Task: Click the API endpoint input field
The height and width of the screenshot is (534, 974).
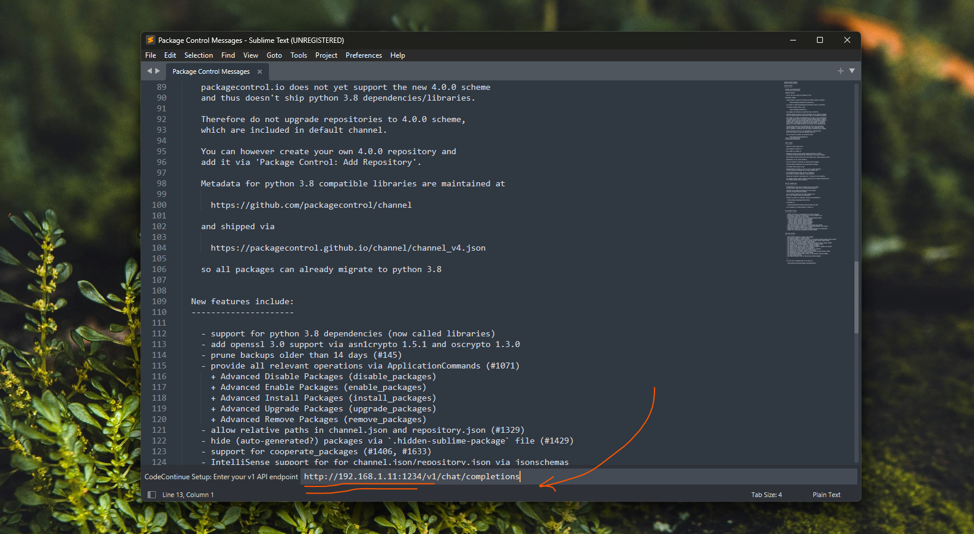Action: pyautogui.click(x=578, y=476)
